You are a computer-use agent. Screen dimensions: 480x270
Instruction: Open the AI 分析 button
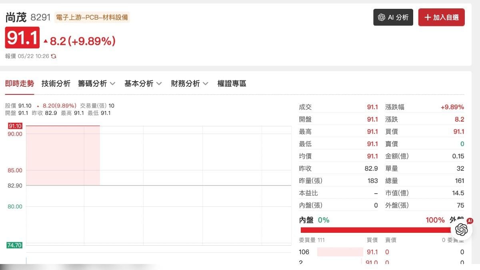pos(393,17)
